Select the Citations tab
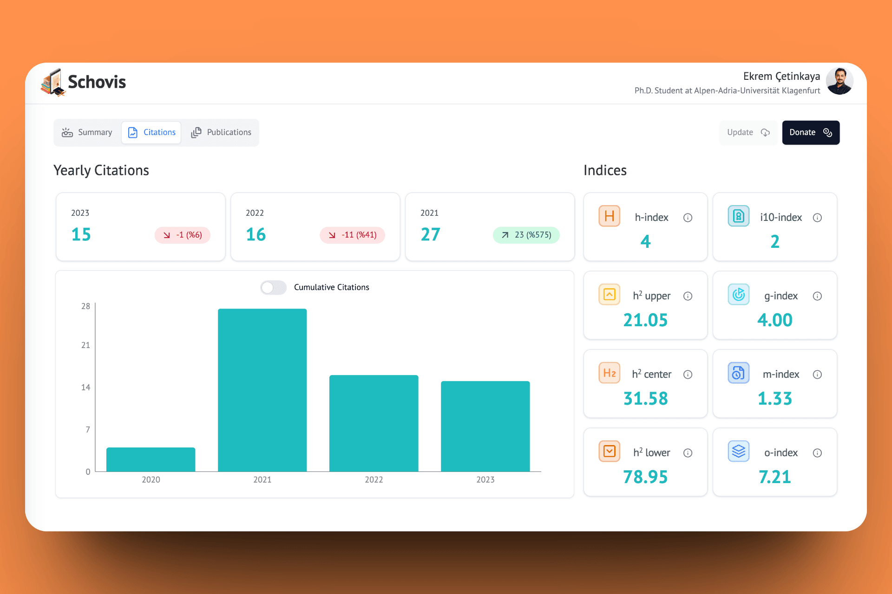 pos(152,133)
